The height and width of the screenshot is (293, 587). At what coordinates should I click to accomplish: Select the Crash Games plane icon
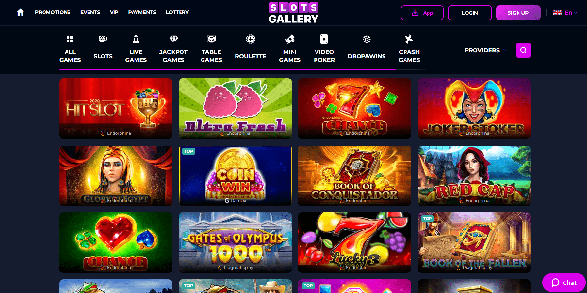[x=409, y=39]
